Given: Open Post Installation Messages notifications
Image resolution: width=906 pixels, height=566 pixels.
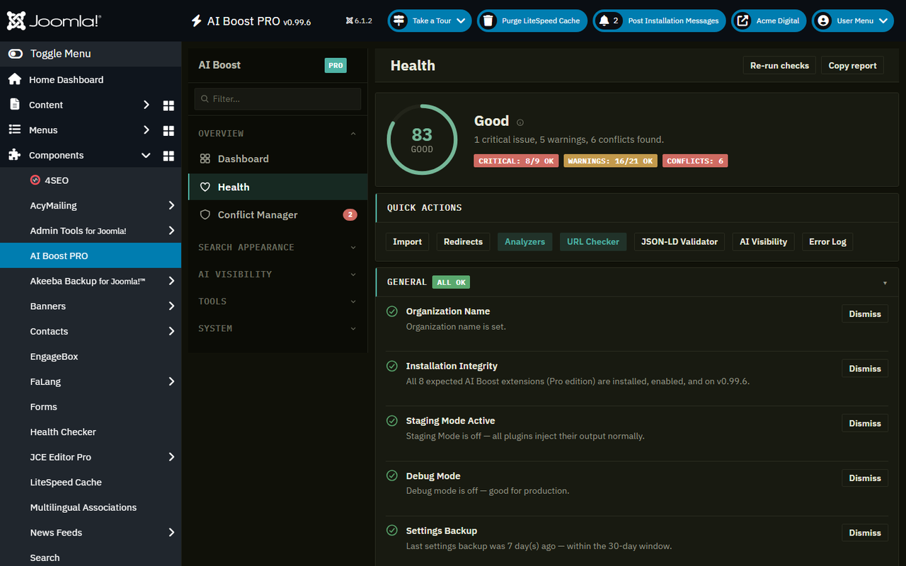Looking at the screenshot, I should coord(659,21).
